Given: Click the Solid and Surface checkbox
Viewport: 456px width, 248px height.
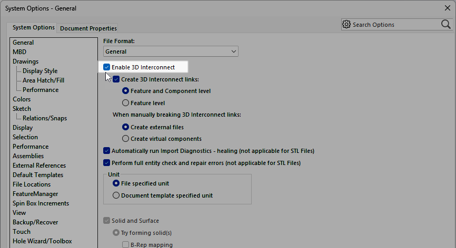Looking at the screenshot, I should (x=106, y=221).
